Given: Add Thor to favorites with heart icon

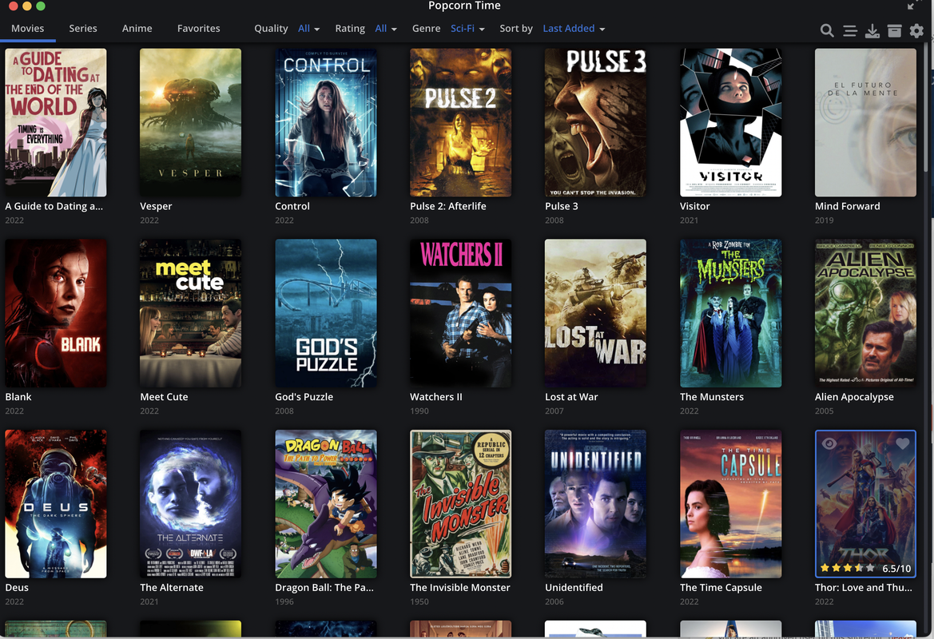Looking at the screenshot, I should pyautogui.click(x=902, y=443).
